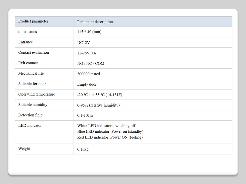Click the 'Red LED indicator: Power ON (feeling)' line
The height and width of the screenshot is (184, 246).
110,137
